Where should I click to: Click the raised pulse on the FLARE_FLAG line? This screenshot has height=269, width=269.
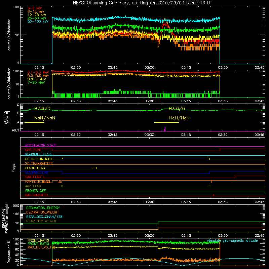pos(94,168)
